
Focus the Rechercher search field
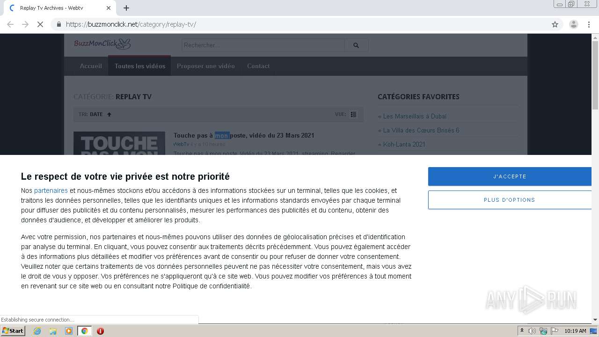coord(263,45)
